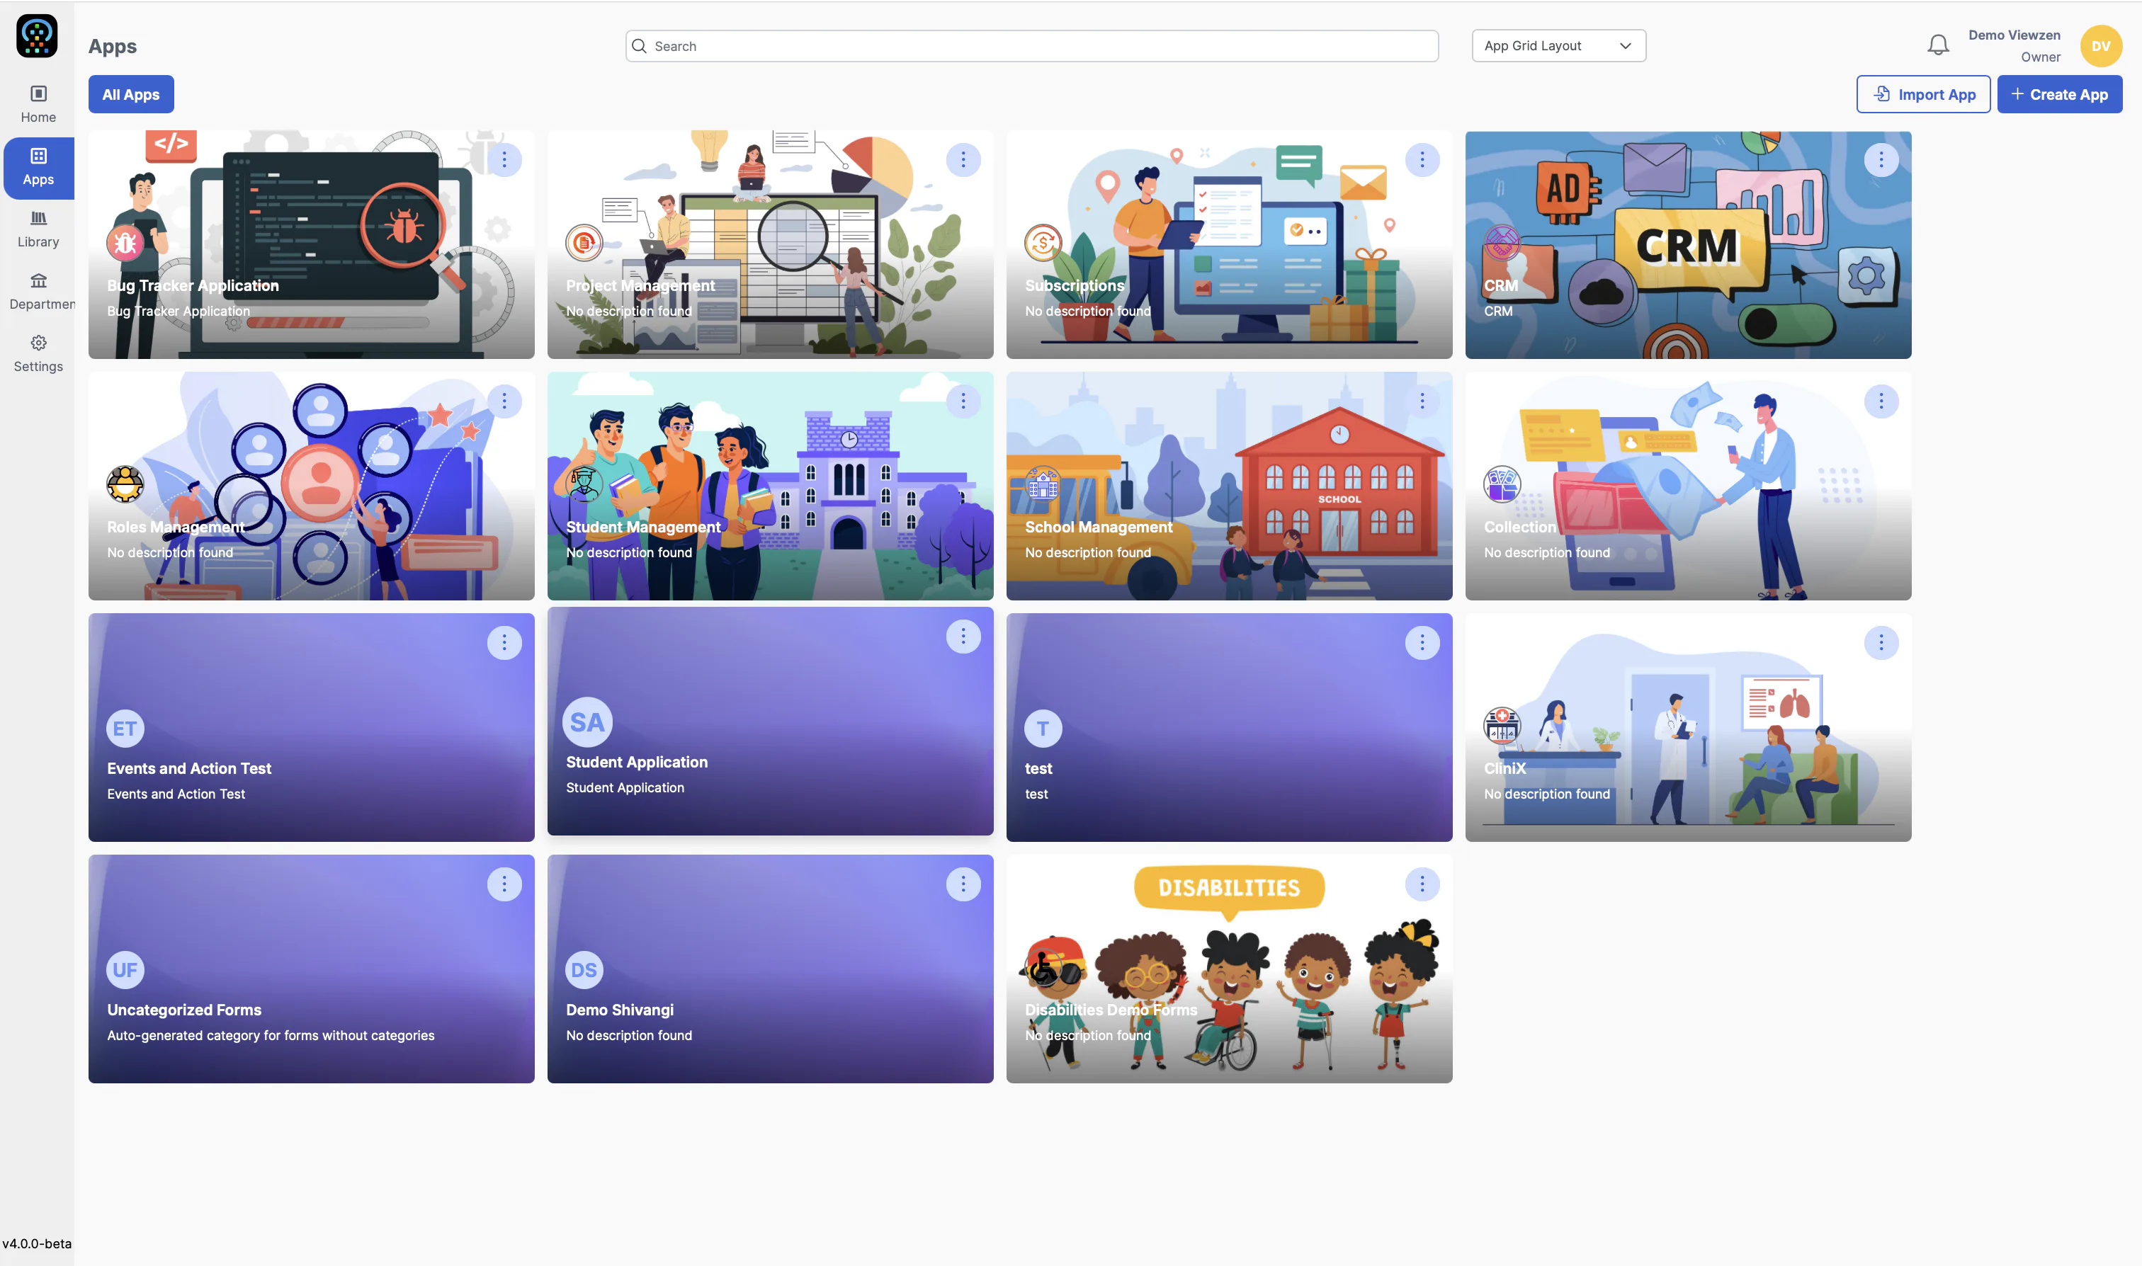Open the Uncategorized Forms app card
Image resolution: width=2142 pixels, height=1266 pixels.
pyautogui.click(x=312, y=969)
